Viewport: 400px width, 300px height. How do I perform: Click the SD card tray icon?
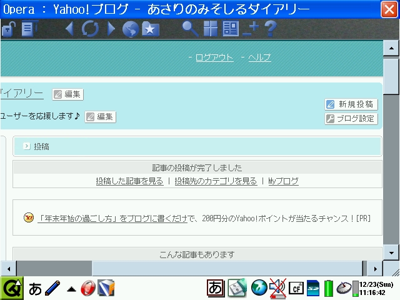pos(313,288)
